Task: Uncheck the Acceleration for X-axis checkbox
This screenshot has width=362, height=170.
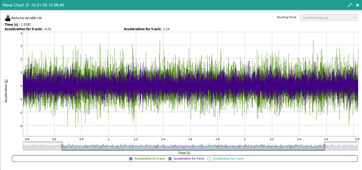Action: tap(131, 159)
